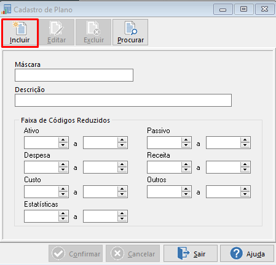The height and width of the screenshot is (265, 276).
Task: Exit using the Sair button
Action: point(191,253)
